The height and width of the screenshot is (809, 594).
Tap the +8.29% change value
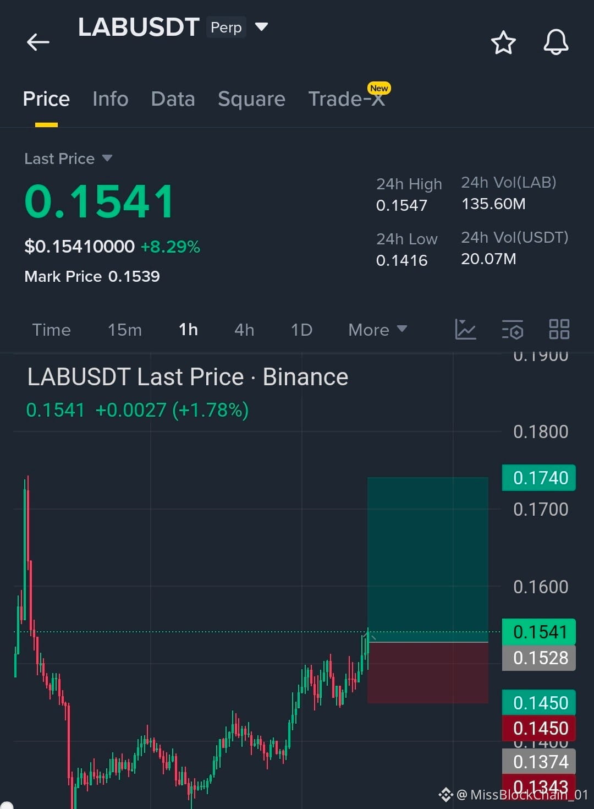(170, 247)
